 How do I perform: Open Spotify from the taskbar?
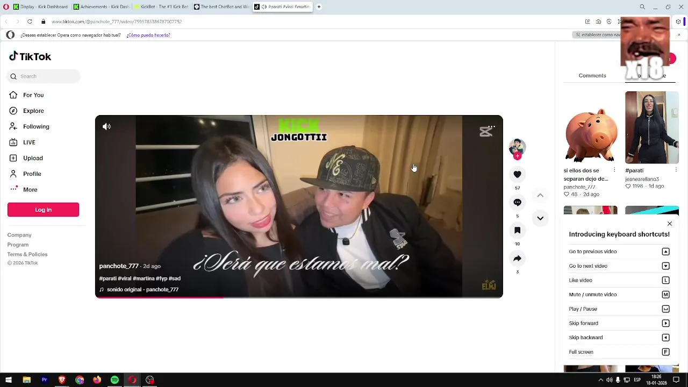pos(114,380)
